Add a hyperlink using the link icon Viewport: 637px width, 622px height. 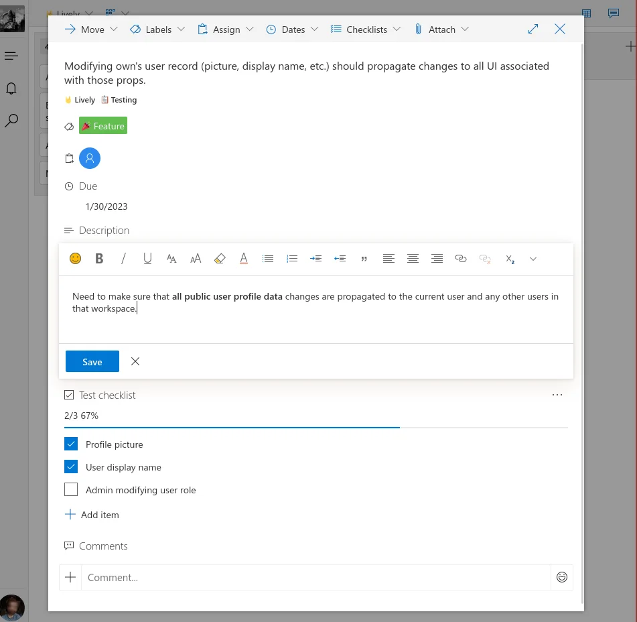tap(461, 259)
